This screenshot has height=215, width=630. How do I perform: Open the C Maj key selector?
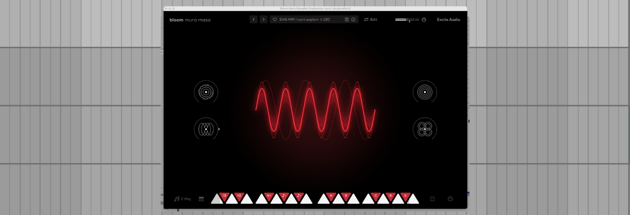183,199
